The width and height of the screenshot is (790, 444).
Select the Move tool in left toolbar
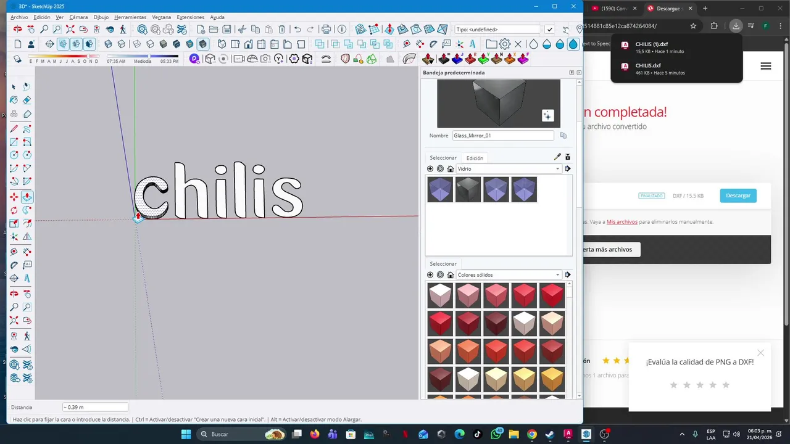14,197
